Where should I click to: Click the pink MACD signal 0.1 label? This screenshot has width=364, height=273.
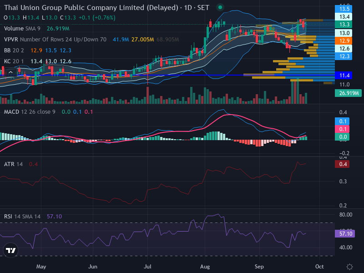(342, 129)
